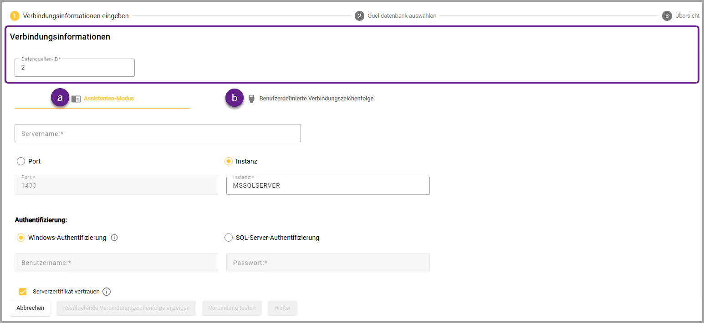Image resolution: width=704 pixels, height=323 pixels.
Task: Click the connection string plug icon
Action: tap(251, 99)
